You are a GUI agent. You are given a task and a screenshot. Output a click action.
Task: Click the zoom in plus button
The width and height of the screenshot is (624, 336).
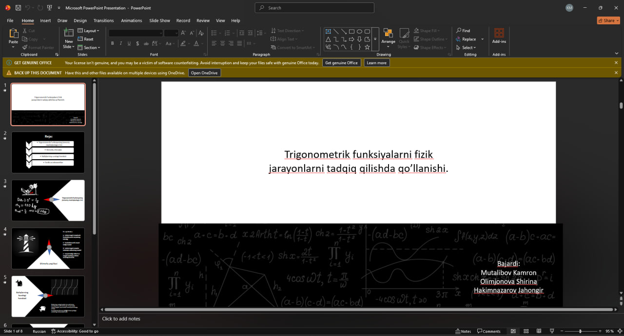coord(600,331)
